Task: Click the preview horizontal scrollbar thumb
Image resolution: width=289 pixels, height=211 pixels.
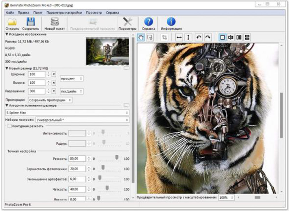Action: tap(257, 197)
